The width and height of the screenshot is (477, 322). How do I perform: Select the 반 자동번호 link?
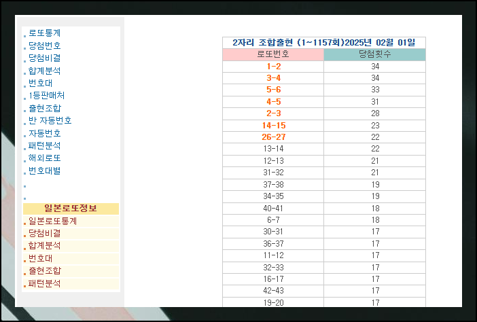coord(50,120)
